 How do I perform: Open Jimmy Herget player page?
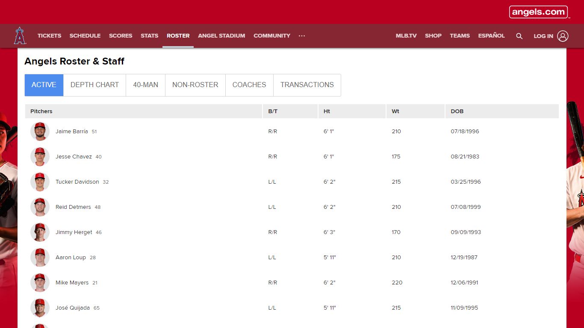pyautogui.click(x=74, y=232)
